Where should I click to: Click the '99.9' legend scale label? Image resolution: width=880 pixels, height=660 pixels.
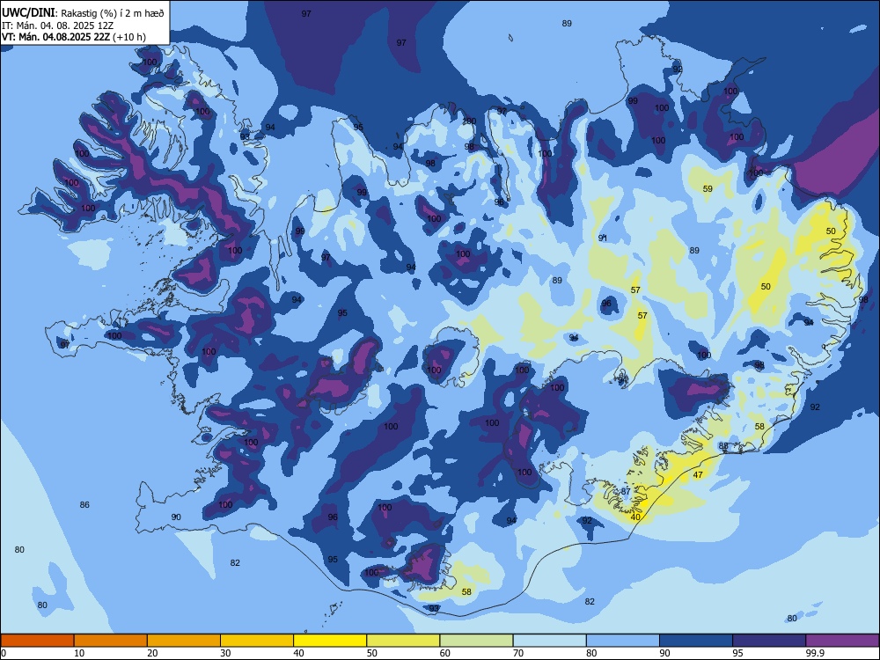[x=815, y=653]
